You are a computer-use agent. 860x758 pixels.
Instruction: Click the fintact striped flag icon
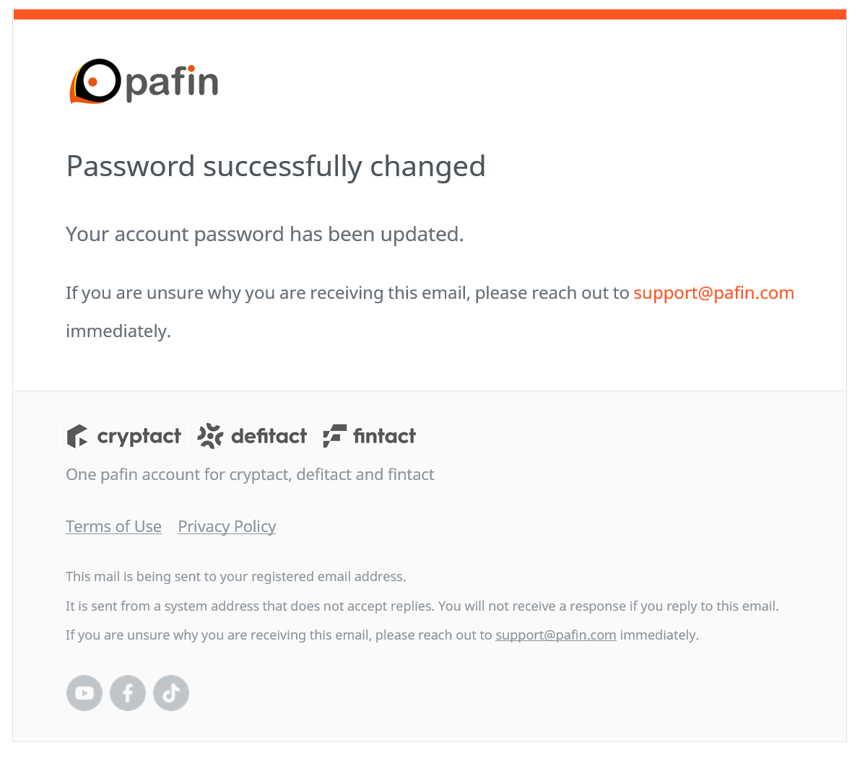pos(335,436)
